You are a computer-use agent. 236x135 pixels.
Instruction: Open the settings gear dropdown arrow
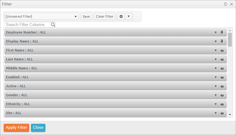pyautogui.click(x=129, y=16)
